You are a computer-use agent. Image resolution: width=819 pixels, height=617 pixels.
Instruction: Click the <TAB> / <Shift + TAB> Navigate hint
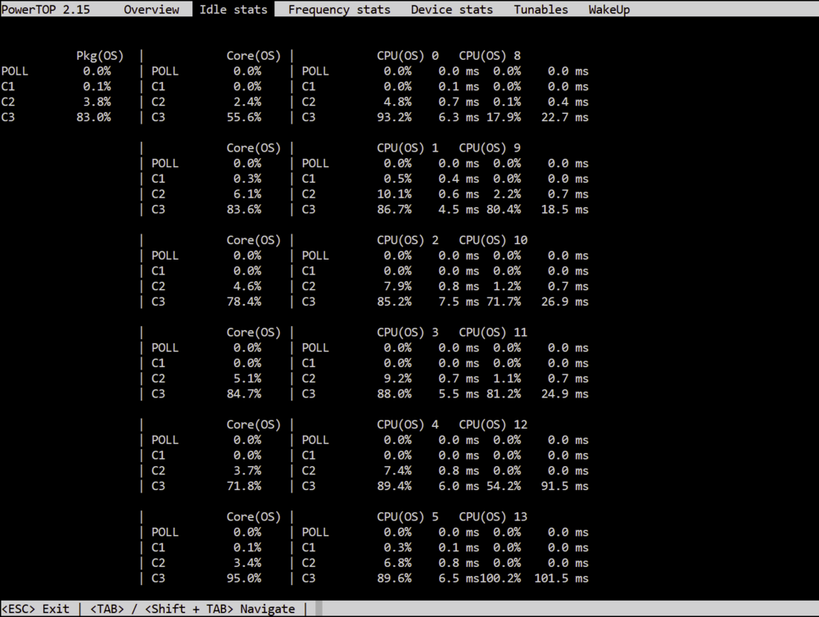pos(192,609)
